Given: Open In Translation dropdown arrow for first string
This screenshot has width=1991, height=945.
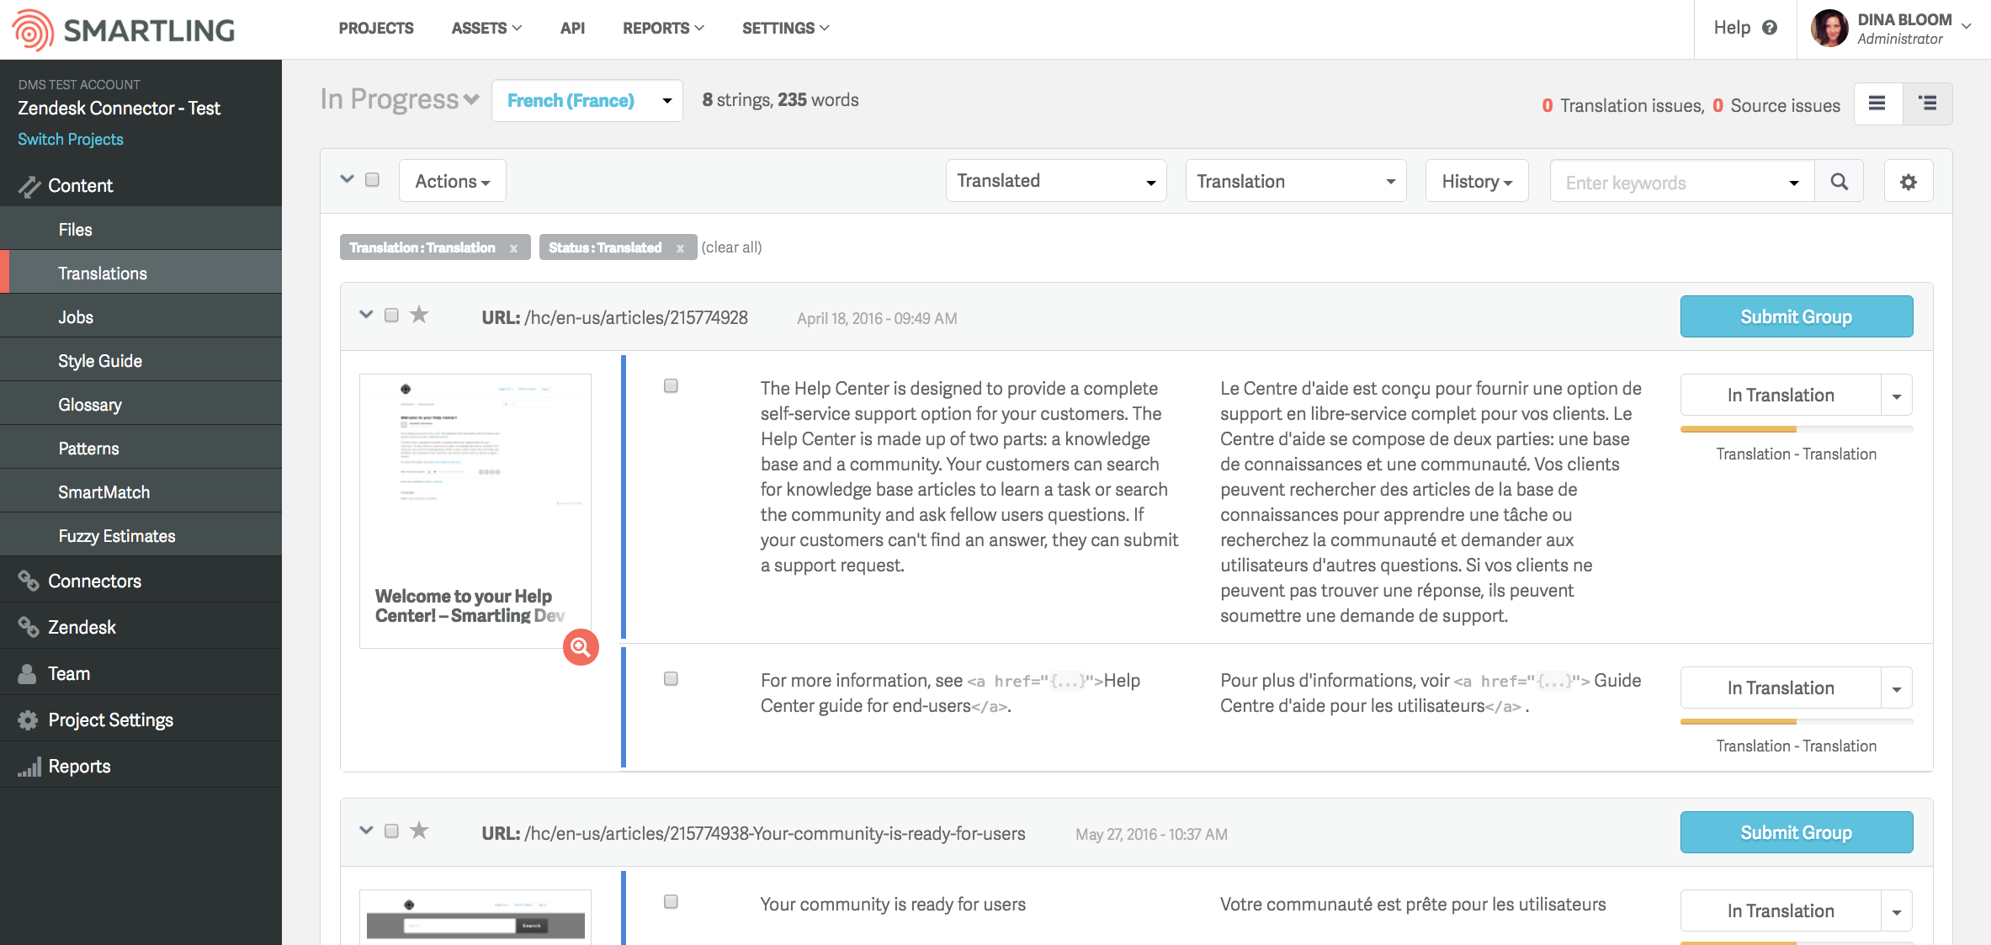Looking at the screenshot, I should point(1897,396).
